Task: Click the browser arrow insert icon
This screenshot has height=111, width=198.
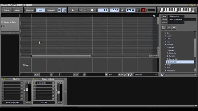Action: tap(169, 27)
